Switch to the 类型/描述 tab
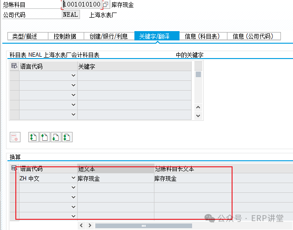This screenshot has height=230, width=293. click(x=24, y=36)
